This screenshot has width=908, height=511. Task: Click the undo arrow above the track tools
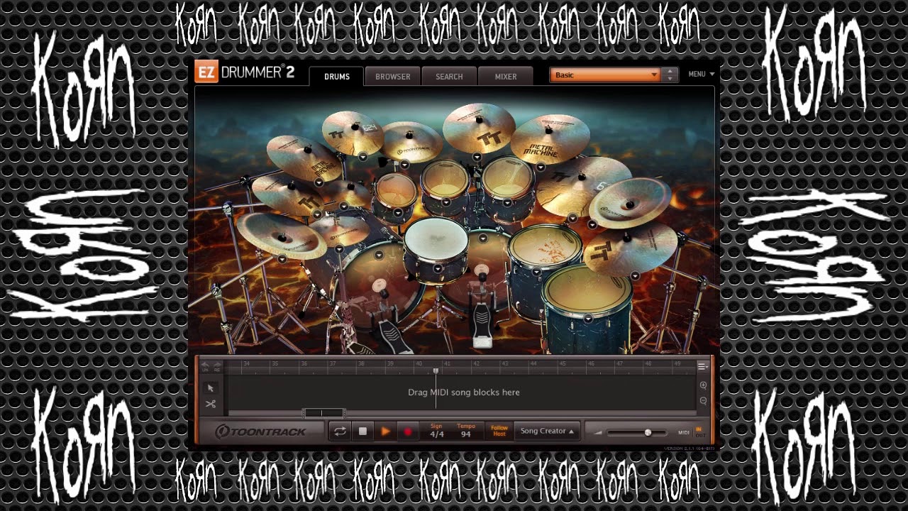[x=205, y=365]
